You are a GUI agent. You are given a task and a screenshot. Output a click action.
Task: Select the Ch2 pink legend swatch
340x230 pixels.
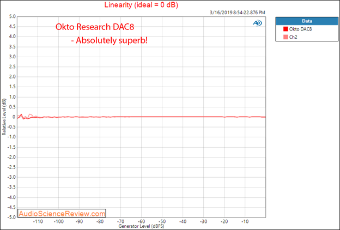pos(286,37)
